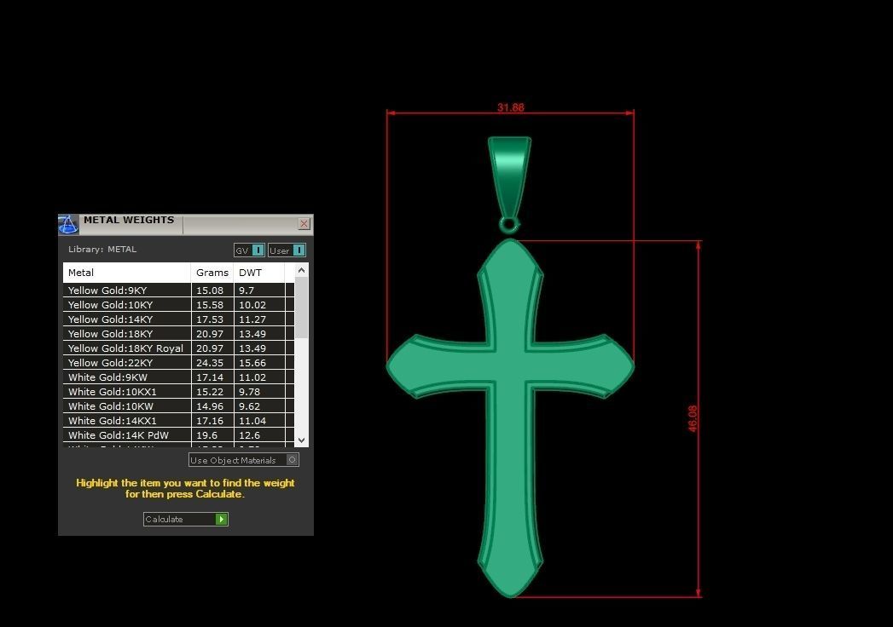Screen dimensions: 893x627
Task: Select the Yellow Gold:9KY row
Action: (x=178, y=290)
